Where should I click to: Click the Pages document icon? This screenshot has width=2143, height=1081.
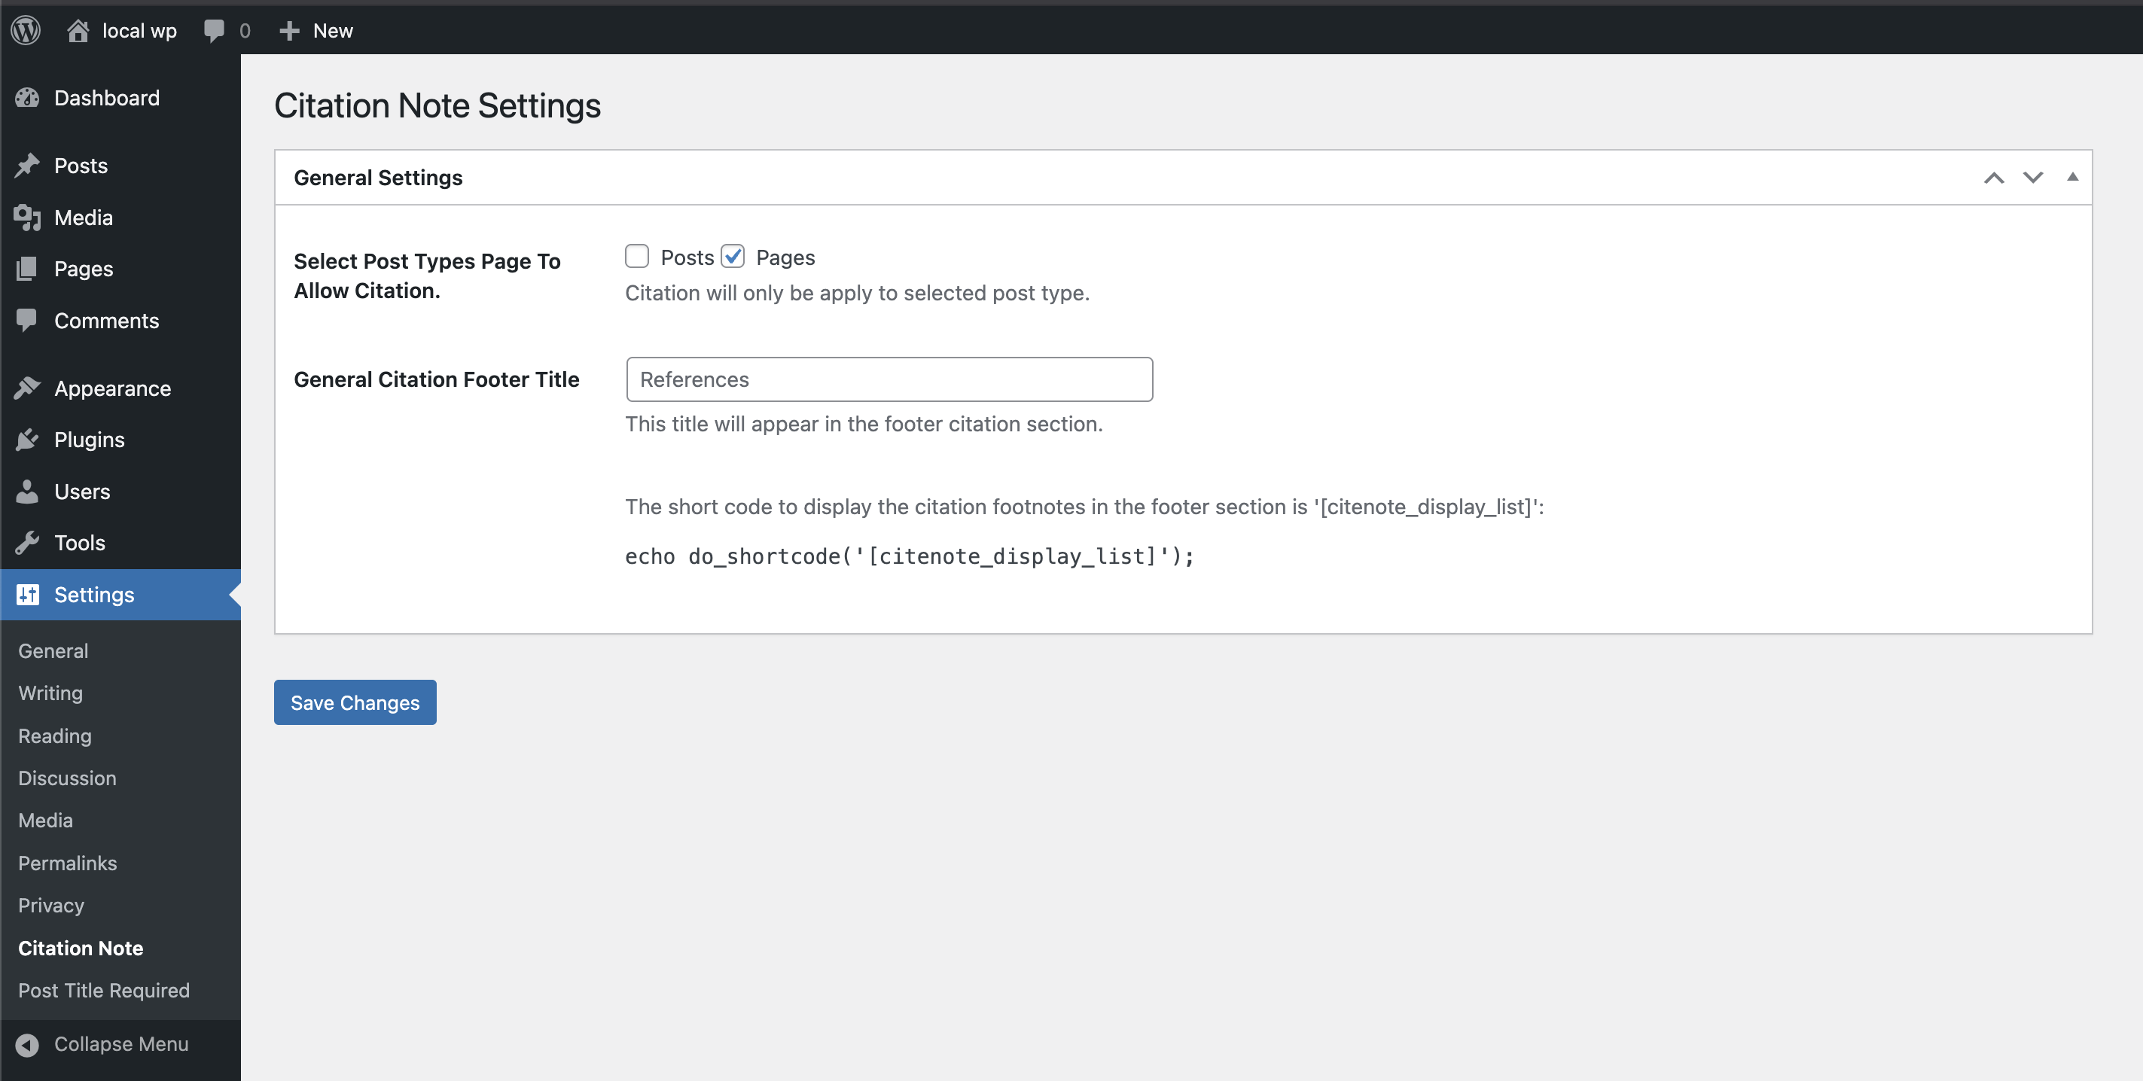27,269
